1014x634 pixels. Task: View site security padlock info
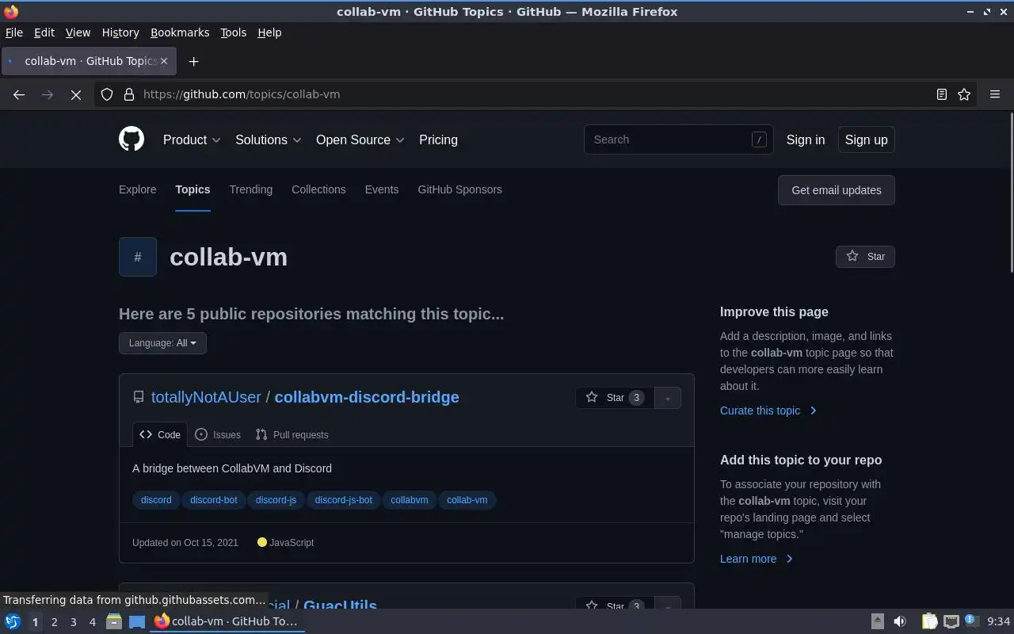(x=129, y=94)
